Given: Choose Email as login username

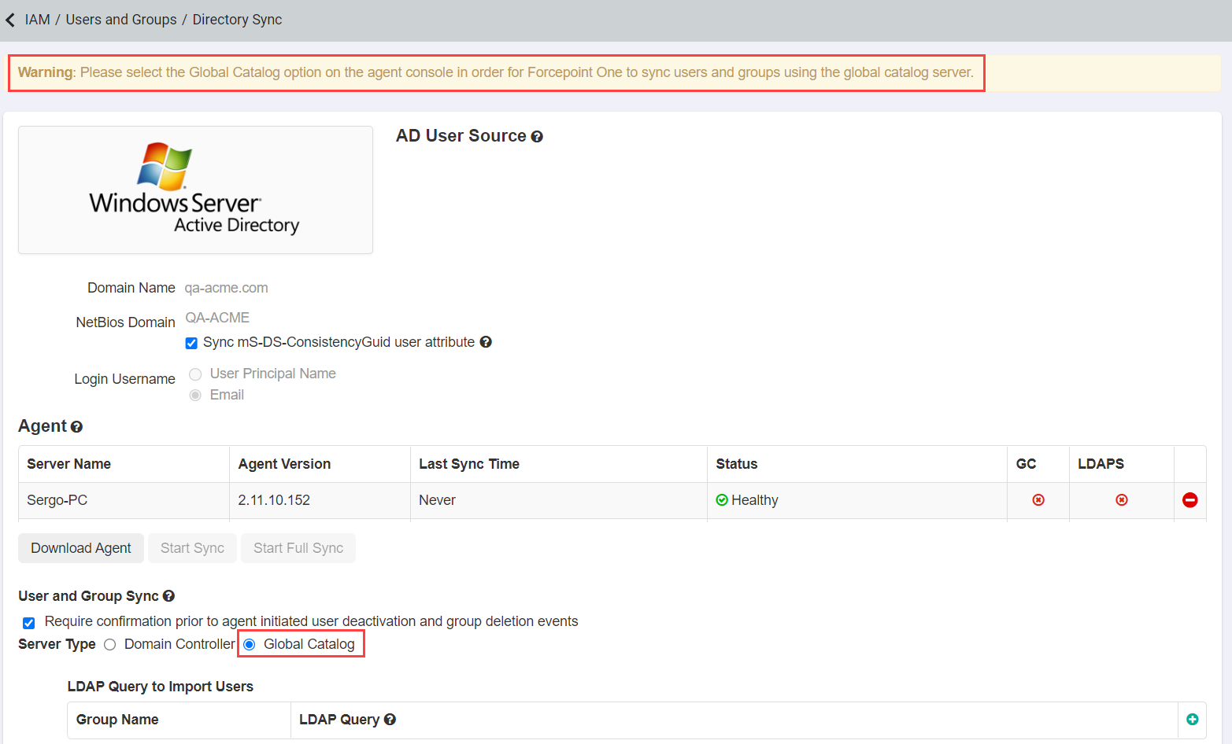Looking at the screenshot, I should (x=195, y=395).
